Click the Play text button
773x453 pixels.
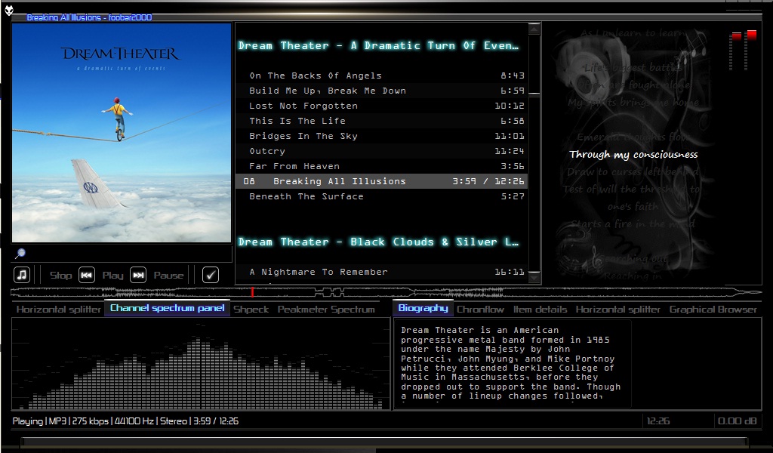[112, 276]
